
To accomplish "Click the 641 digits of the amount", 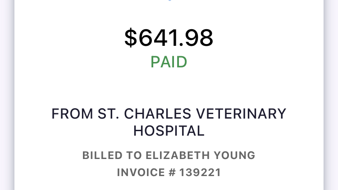I will [x=159, y=39].
